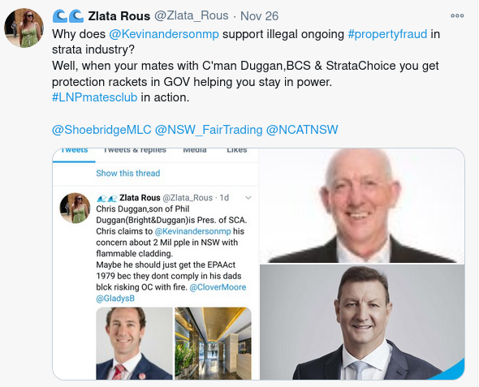The width and height of the screenshot is (479, 387).
Task: Visit the @NCATNSW mention
Action: click(302, 130)
